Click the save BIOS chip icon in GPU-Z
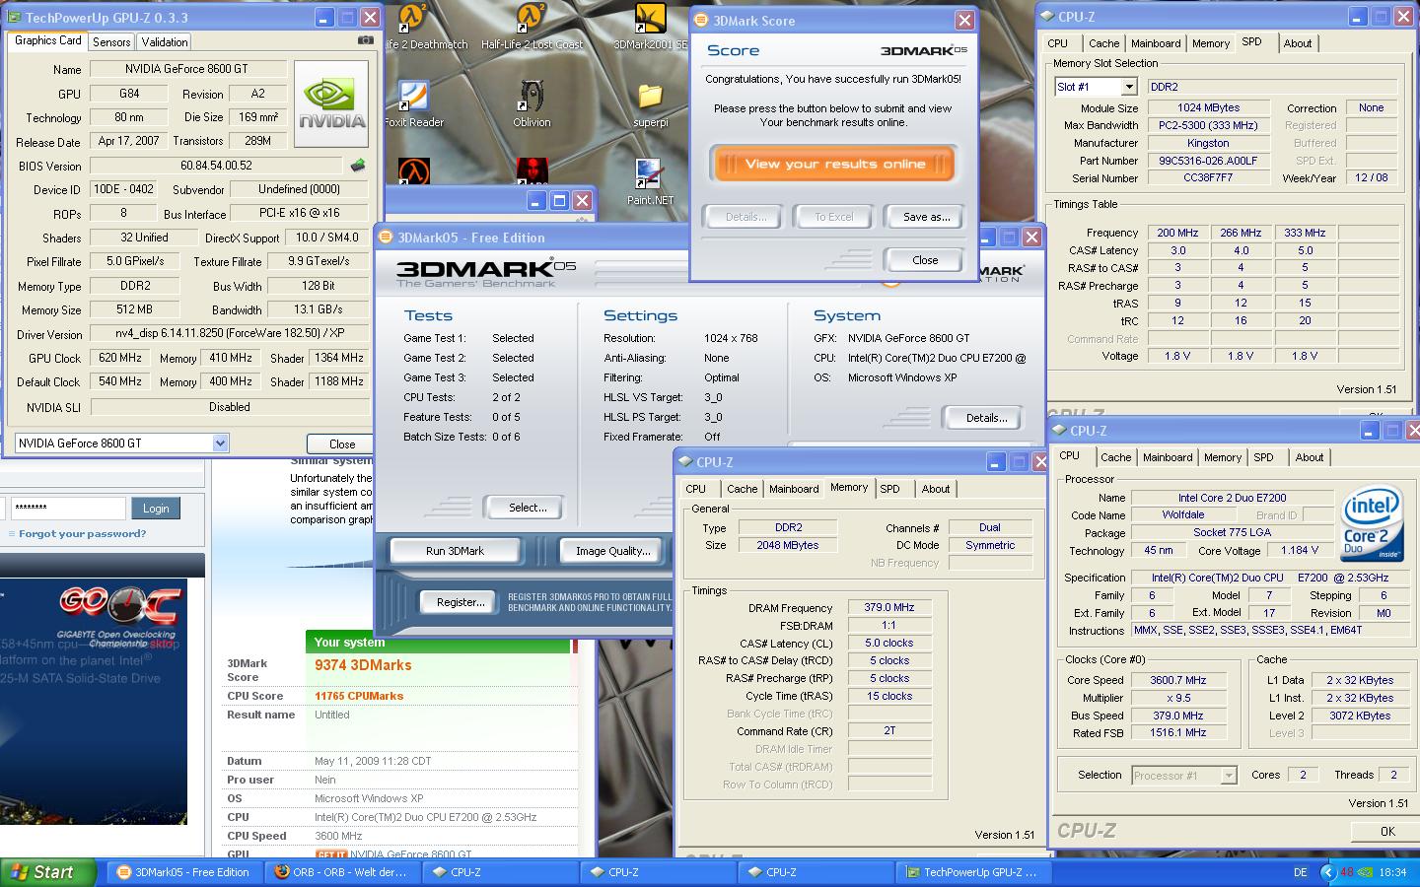 click(358, 166)
